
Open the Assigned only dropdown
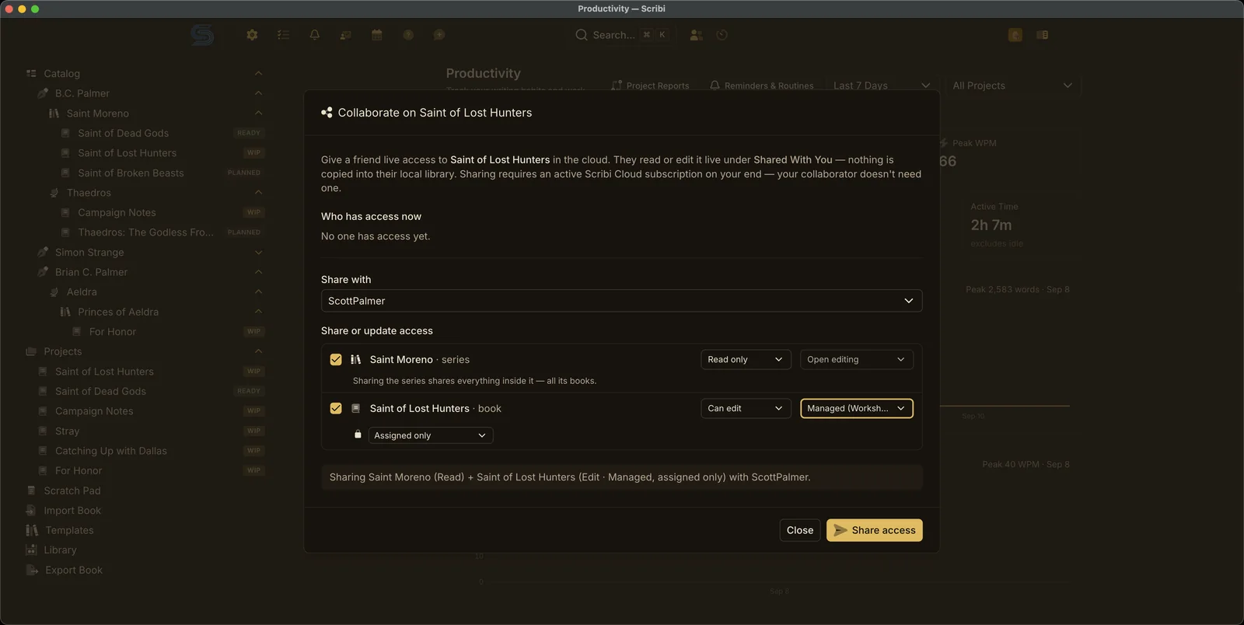431,435
